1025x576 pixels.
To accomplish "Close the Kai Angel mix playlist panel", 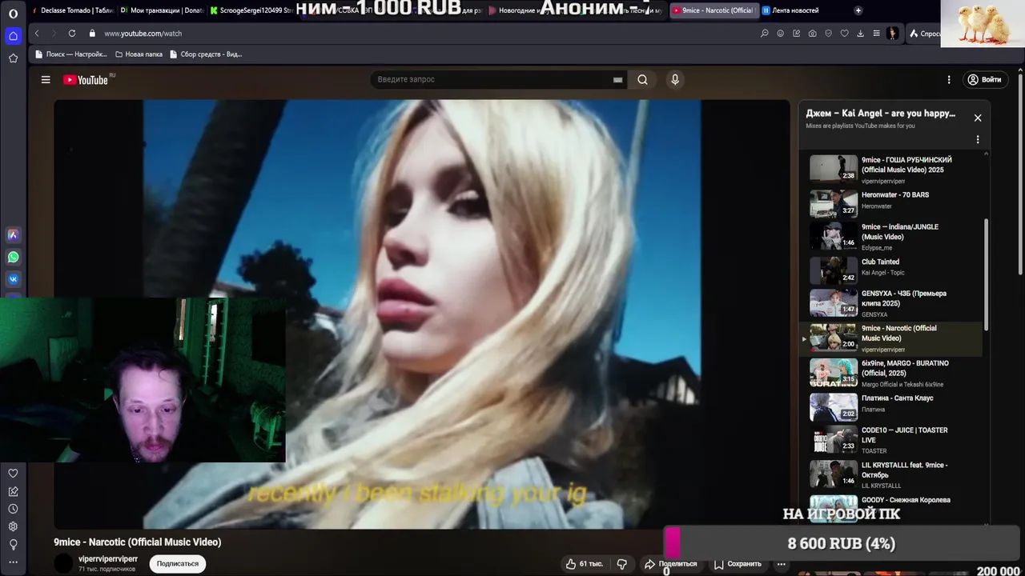I will 978,118.
